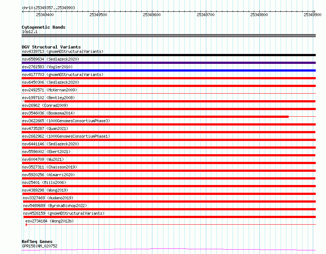
Task: Open the DGV Structural Variants track title
Action: click(x=51, y=47)
